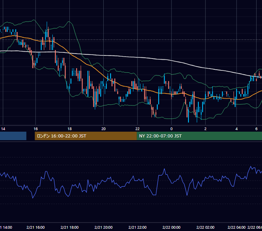Viewport: 262px width, 231px height.
Task: Click the ロンドン 16:00-22:00 JST session bar
Action: click(x=86, y=136)
